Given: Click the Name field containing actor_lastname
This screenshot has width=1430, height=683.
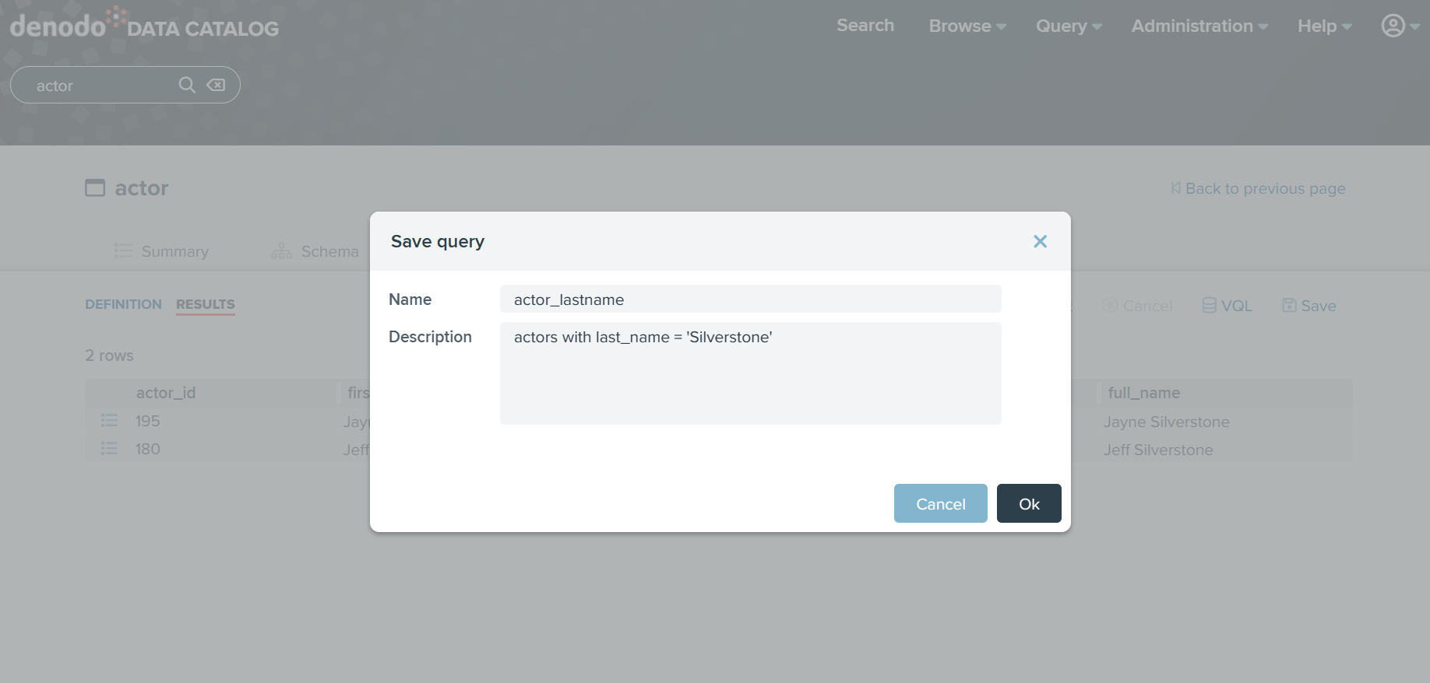Looking at the screenshot, I should (x=751, y=299).
